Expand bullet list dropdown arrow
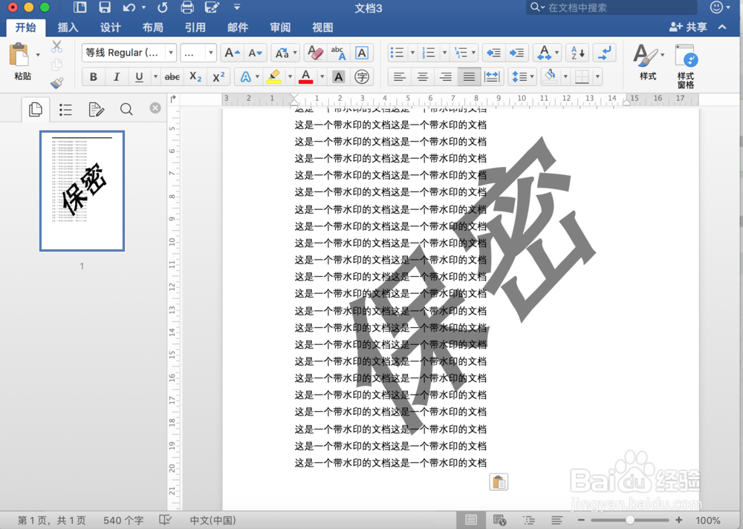This screenshot has height=529, width=743. click(412, 53)
